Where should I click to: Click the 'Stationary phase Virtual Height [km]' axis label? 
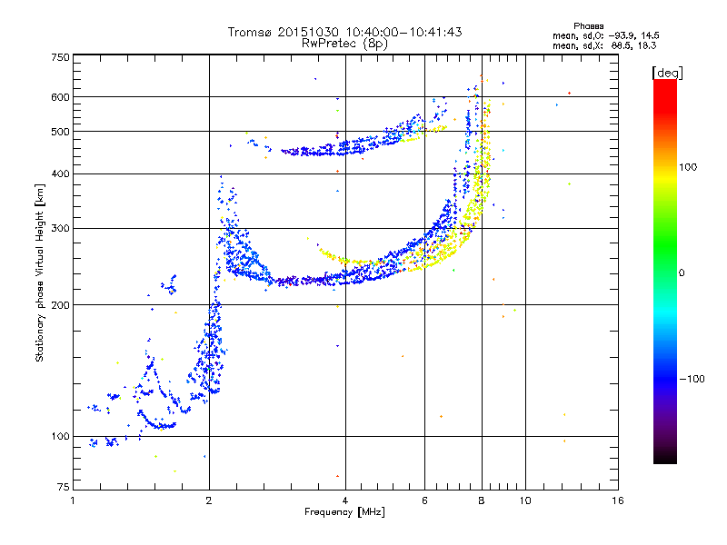point(40,273)
